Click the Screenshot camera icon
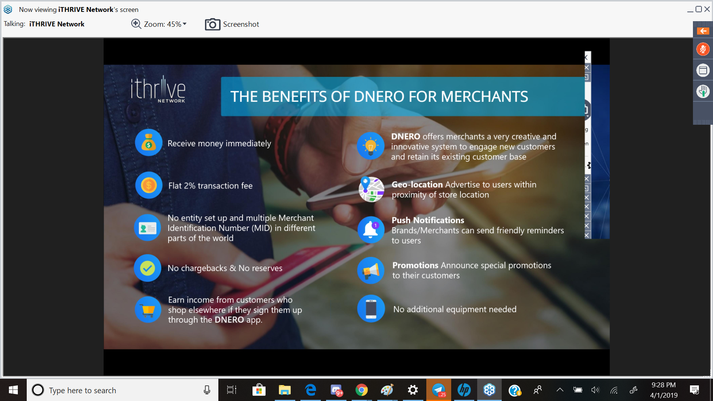The width and height of the screenshot is (713, 401). click(x=212, y=25)
